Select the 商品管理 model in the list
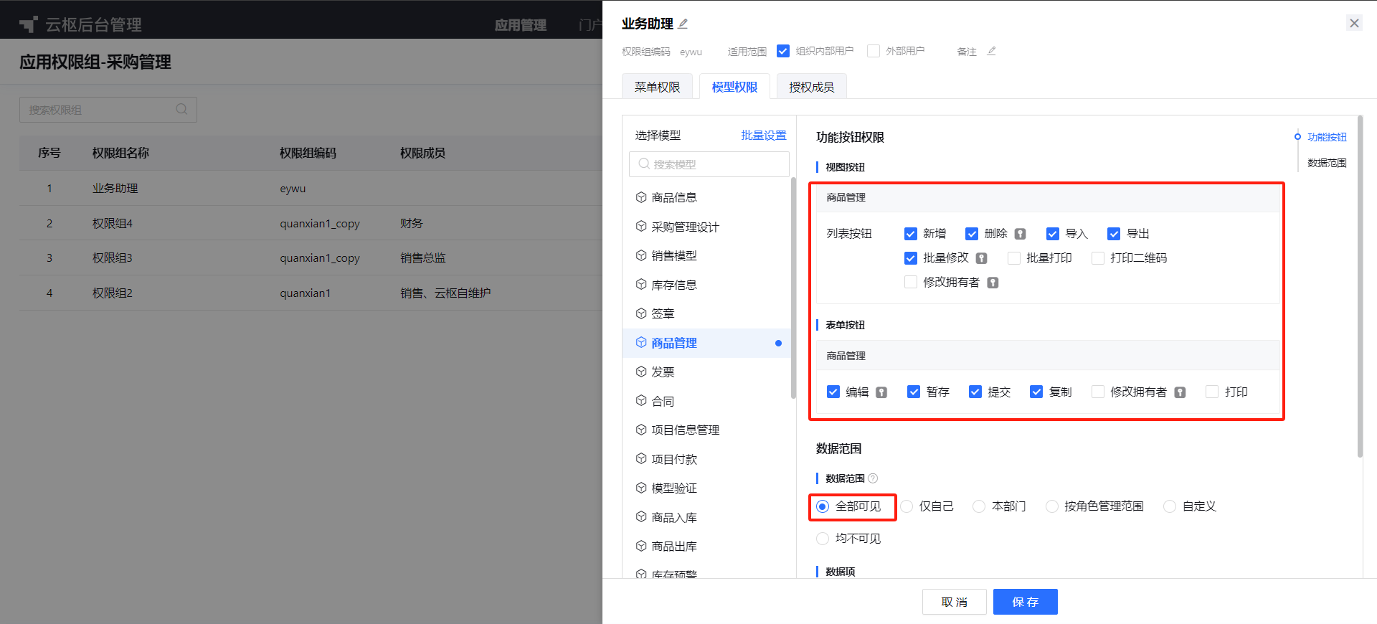Viewport: 1377px width, 624px height. pyautogui.click(x=706, y=343)
